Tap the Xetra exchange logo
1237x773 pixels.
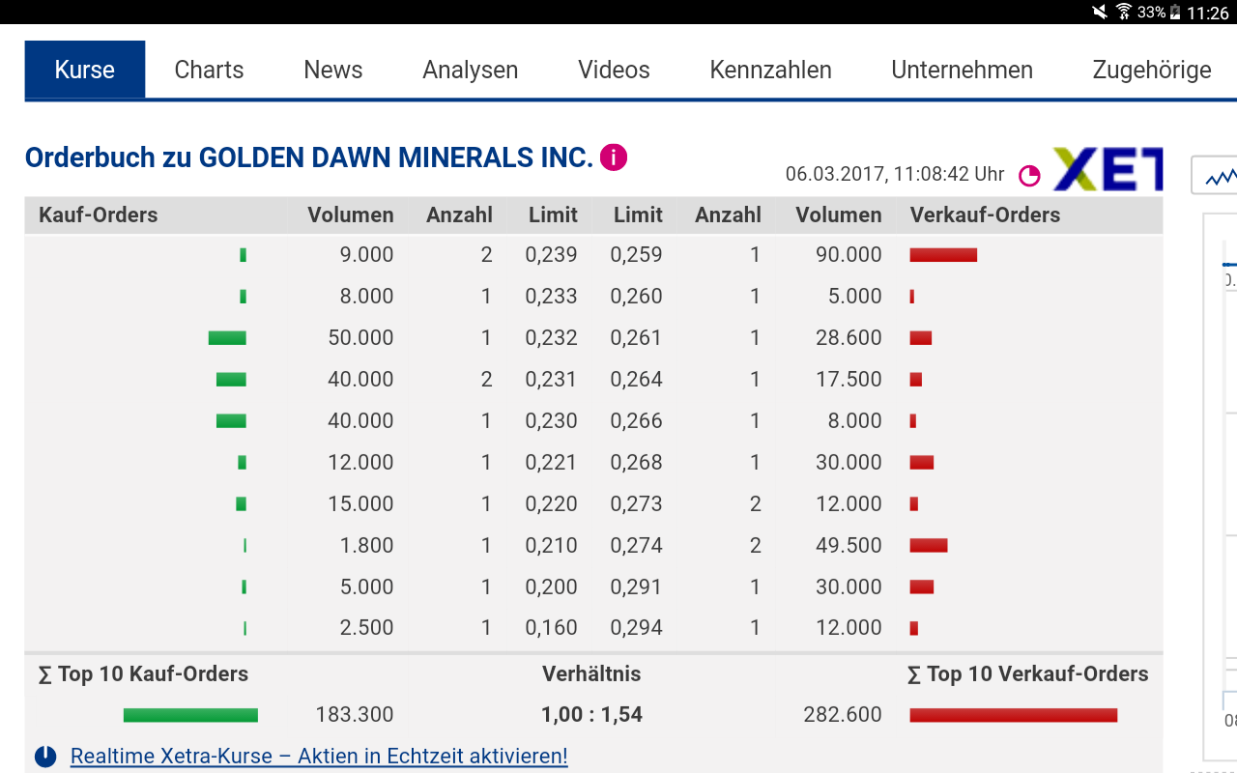coord(1108,169)
